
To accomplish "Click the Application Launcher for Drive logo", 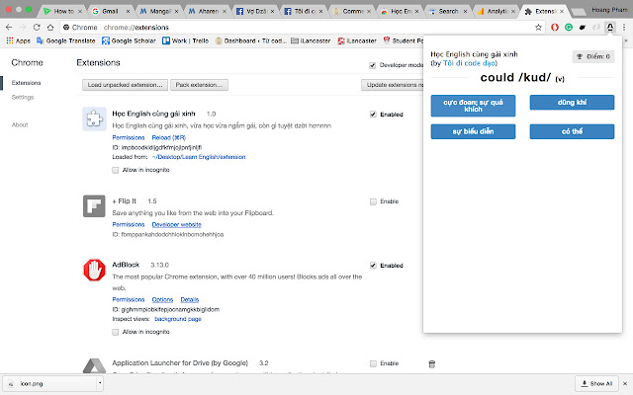I will [x=94, y=365].
